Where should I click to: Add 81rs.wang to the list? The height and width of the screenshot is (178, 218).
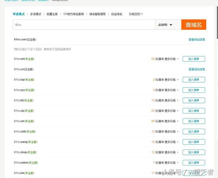(194, 142)
